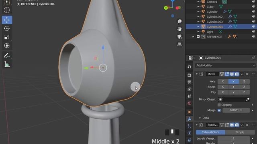The width and height of the screenshot is (257, 144).
Task: Hide Cube using its eye icon
Action: pyautogui.click(x=253, y=7)
